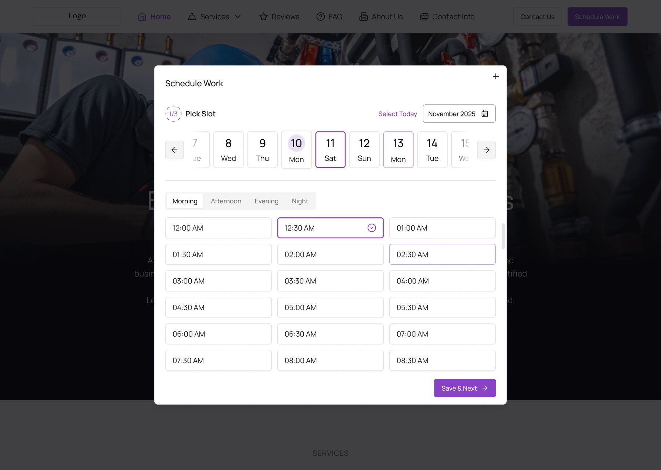The image size is (661, 470).
Task: Click the Home icon in navigation
Action: tap(142, 17)
